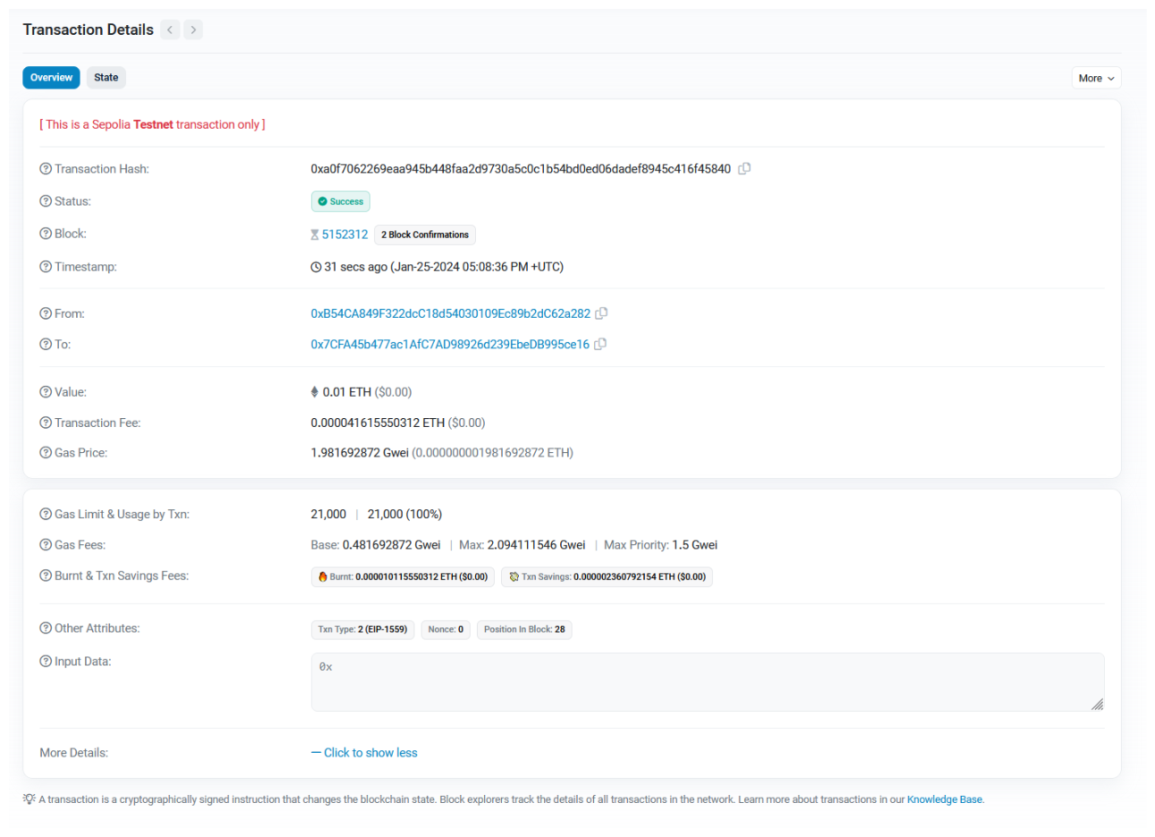Select the Overview tab
1155x837 pixels.
(x=51, y=78)
